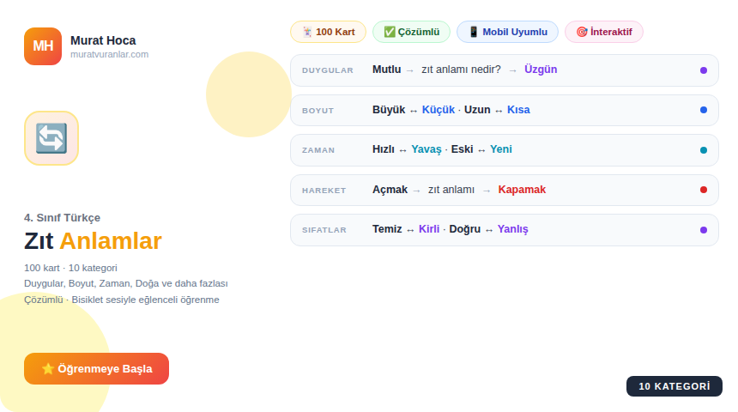Click the '4. Sınıf Türkçe' subtitle
Screen dimensions: 738x412
point(62,218)
